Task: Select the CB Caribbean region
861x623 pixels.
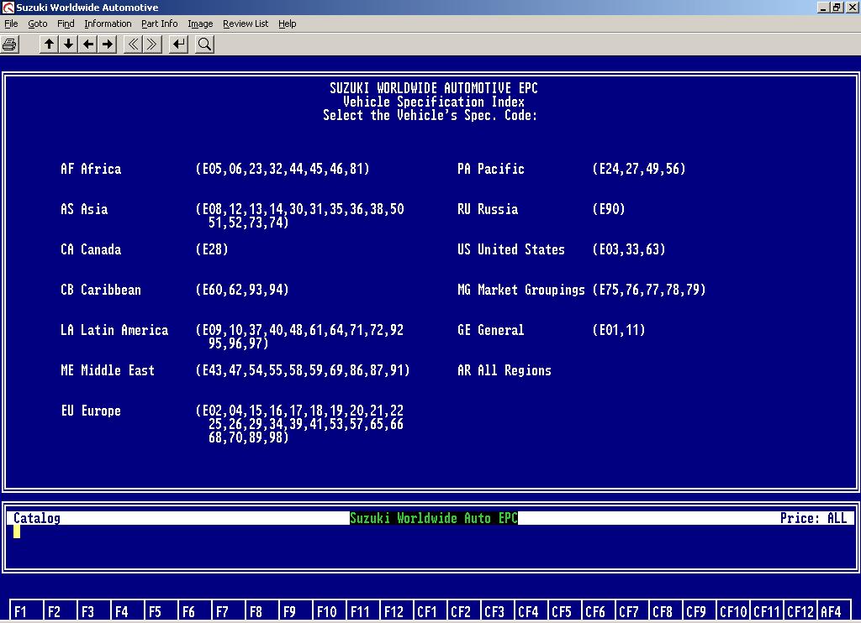Action: 101,290
